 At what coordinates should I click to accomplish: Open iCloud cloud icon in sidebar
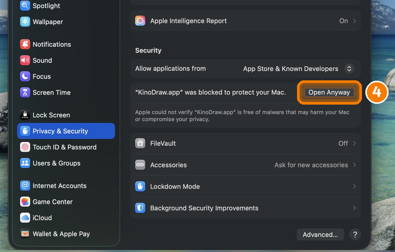tap(25, 218)
